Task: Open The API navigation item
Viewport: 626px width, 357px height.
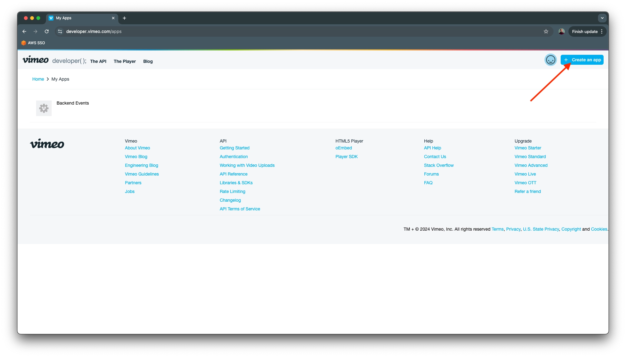Action: pos(98,61)
